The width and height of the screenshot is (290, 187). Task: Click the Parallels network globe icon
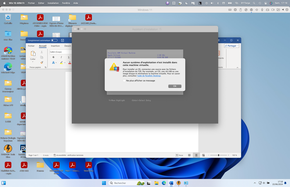click(251, 10)
